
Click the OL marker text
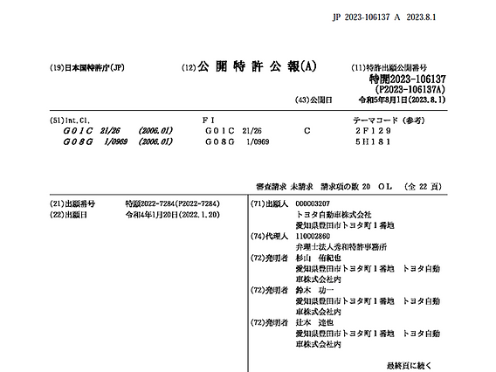[385, 187]
